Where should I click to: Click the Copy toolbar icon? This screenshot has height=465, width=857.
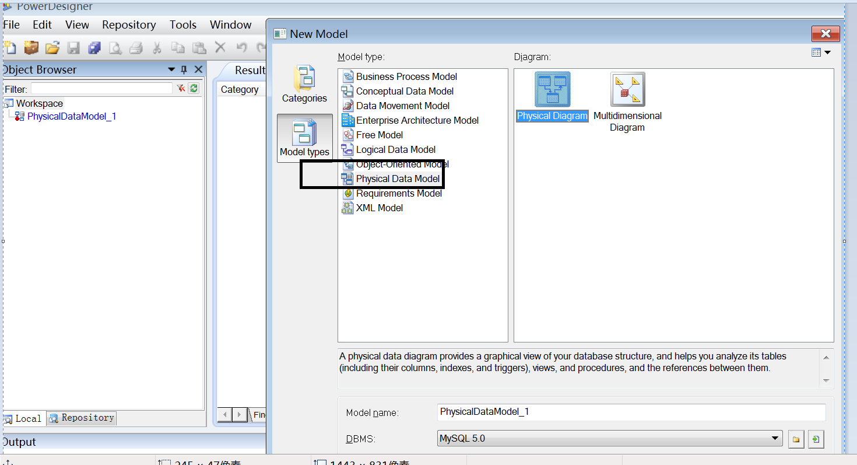[x=178, y=48]
